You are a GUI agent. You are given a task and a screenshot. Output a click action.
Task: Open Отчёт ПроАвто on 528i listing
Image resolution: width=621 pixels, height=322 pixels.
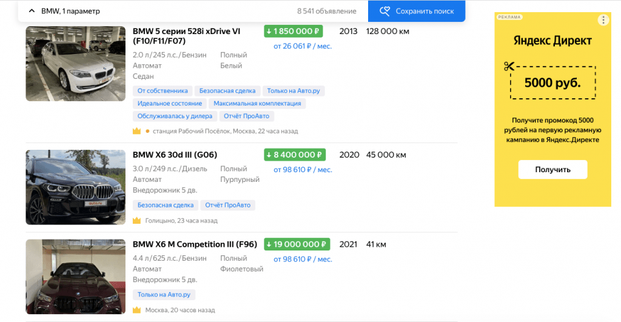(246, 116)
